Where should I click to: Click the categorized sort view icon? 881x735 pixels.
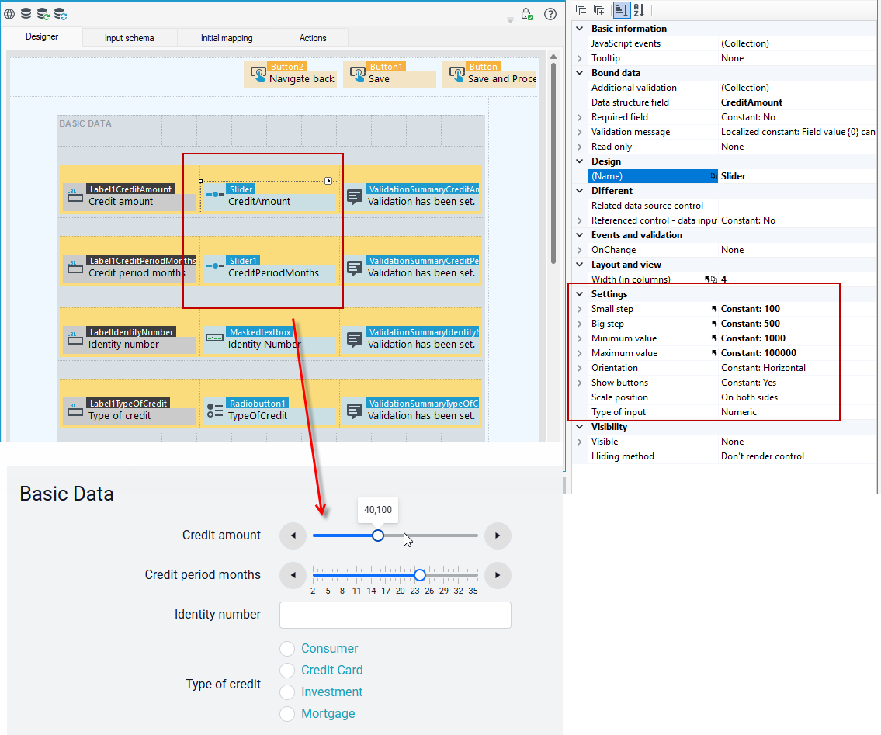(621, 9)
